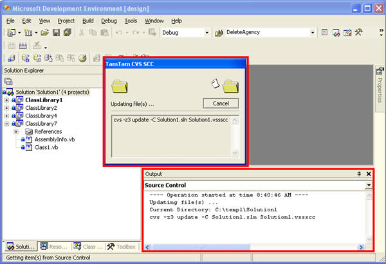Click the Undo arrow icon
Viewport: 386px width, 264px height.
coord(119,33)
